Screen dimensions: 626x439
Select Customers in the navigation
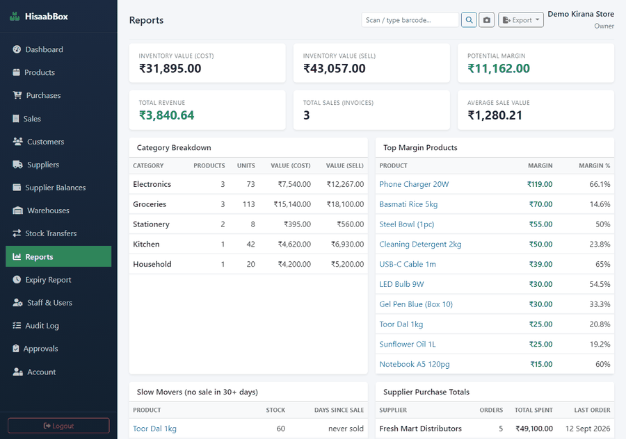58,142
